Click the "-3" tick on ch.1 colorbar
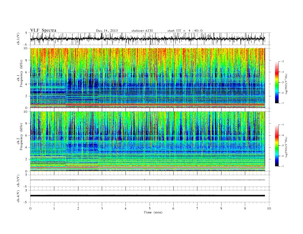This screenshot has height=234, width=303. click(x=282, y=62)
